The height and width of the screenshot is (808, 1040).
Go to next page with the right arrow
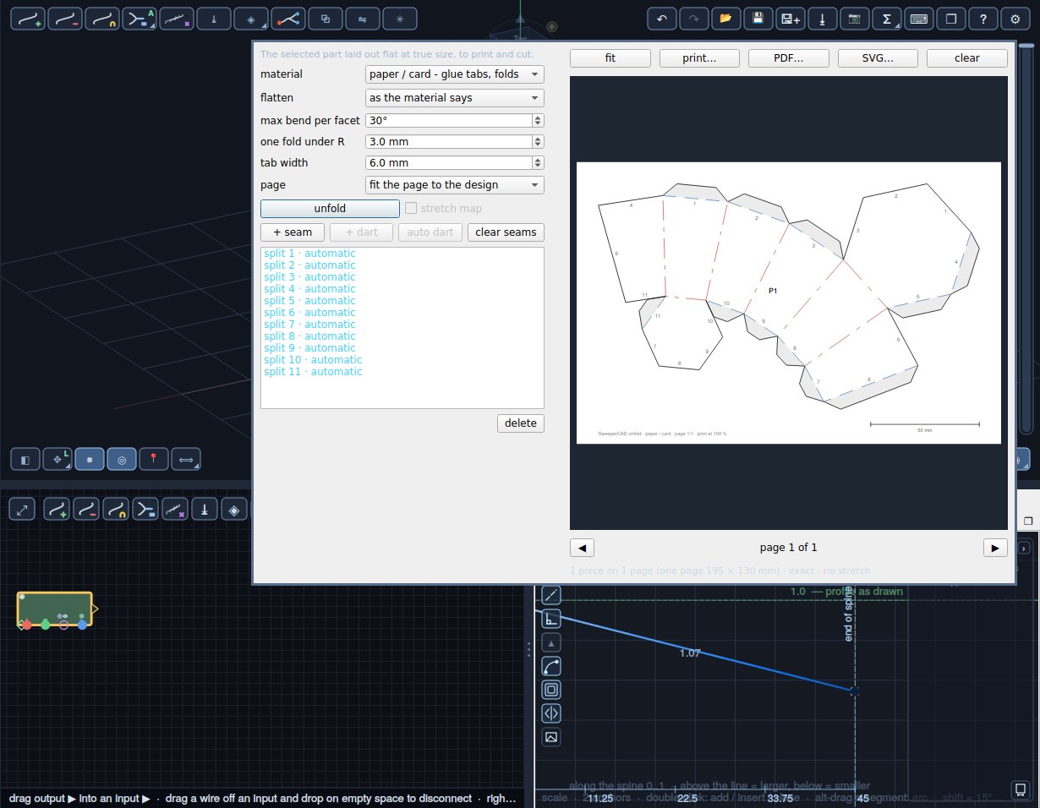[995, 548]
